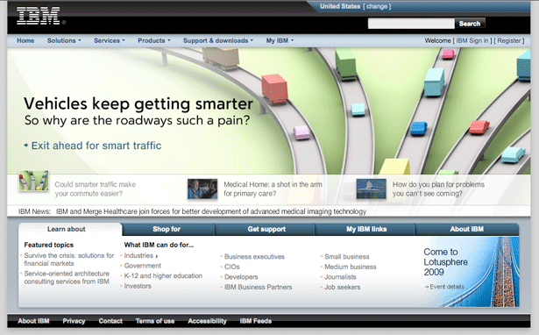Switch to My IBM links tab
The image size is (539, 335).
point(365,229)
